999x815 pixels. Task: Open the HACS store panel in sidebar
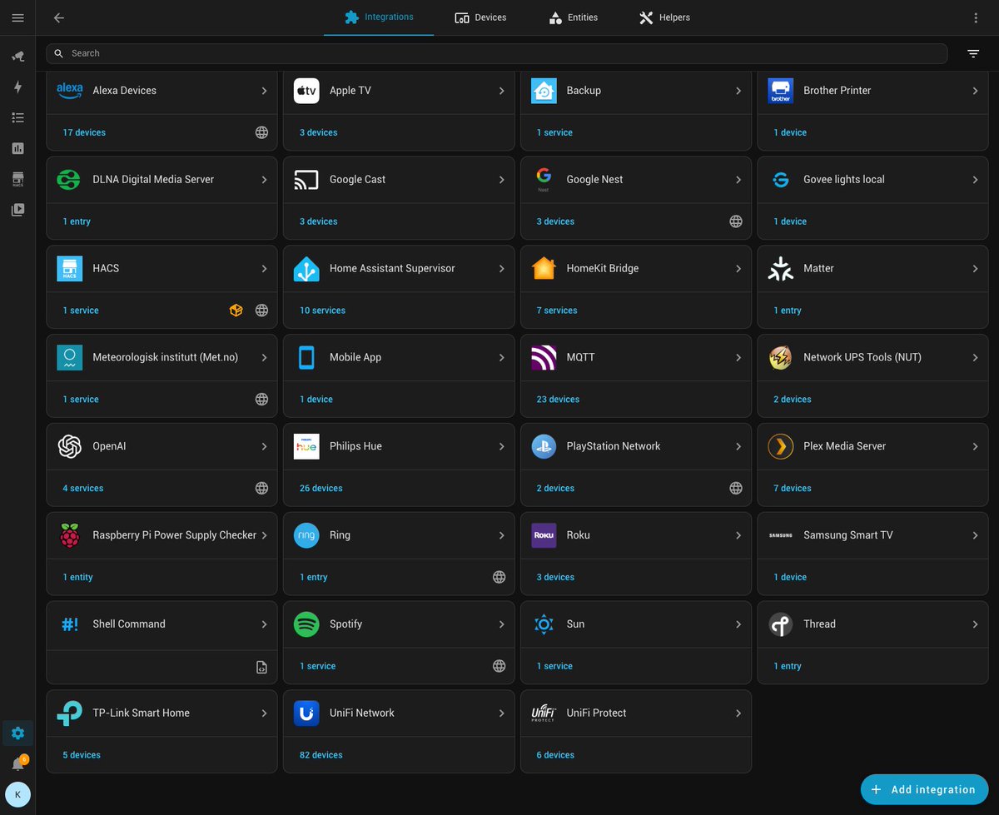(x=17, y=179)
